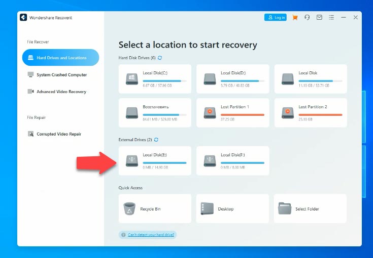Image resolution: width=373 pixels, height=258 pixels.
Task: Click the System Crashed Computer monitor icon
Action: [30, 74]
